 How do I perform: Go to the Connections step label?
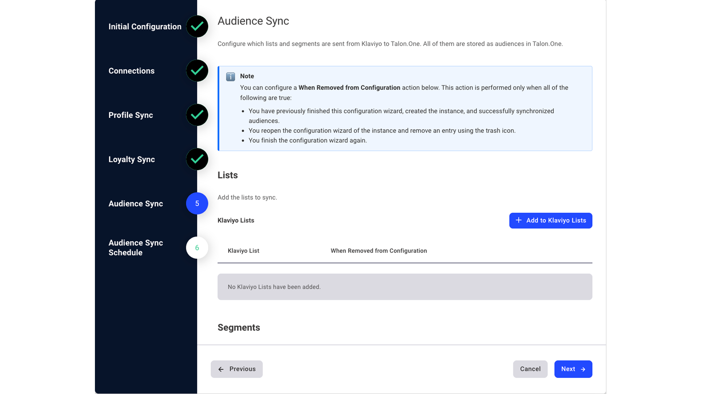131,71
